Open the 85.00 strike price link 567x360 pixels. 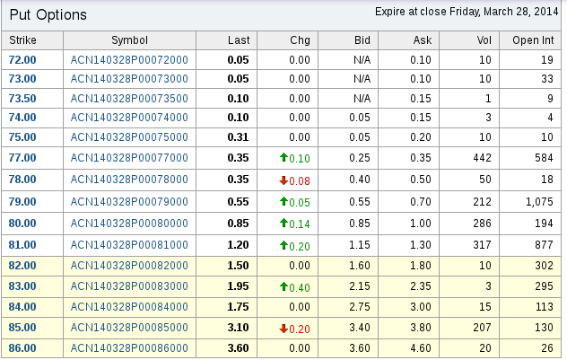coord(22,328)
